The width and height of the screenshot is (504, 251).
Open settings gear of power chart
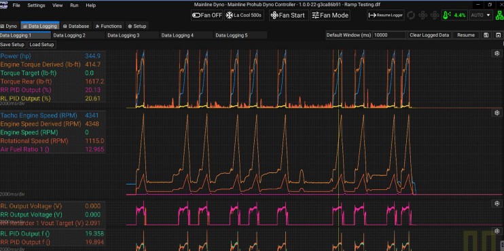pos(497,54)
